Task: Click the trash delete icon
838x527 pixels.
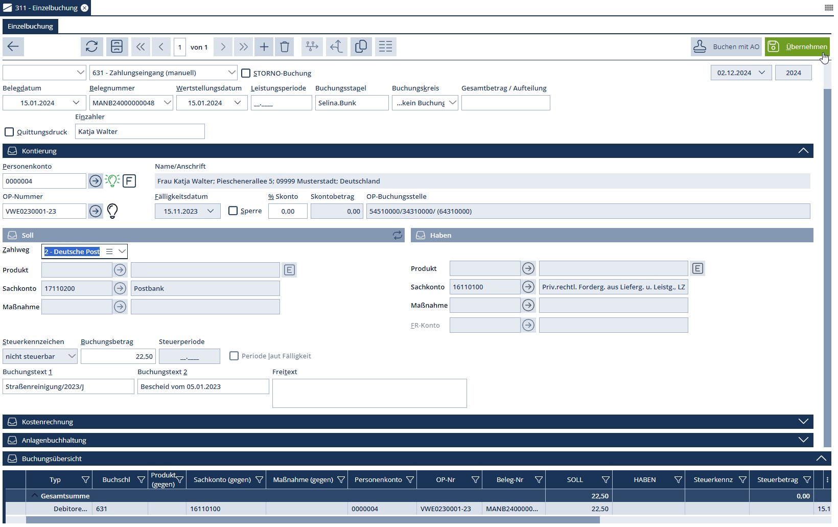Action: 285,47
